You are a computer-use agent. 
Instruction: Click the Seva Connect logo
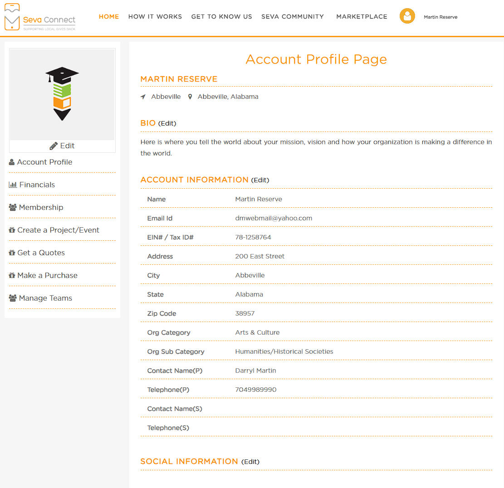click(40, 17)
